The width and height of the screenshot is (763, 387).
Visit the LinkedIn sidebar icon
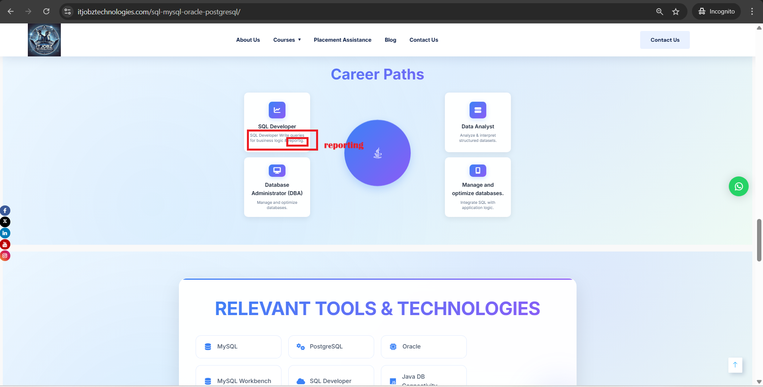pos(5,233)
